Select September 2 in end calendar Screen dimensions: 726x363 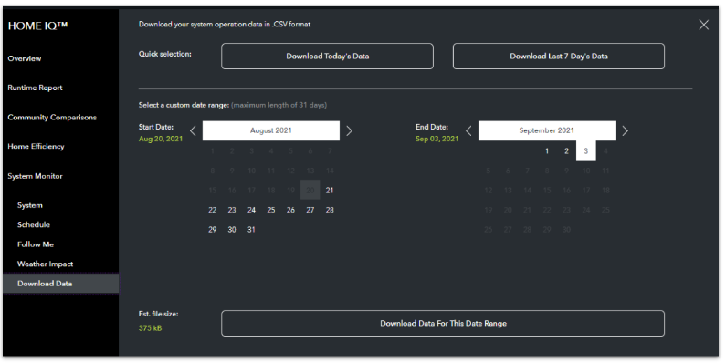click(566, 150)
